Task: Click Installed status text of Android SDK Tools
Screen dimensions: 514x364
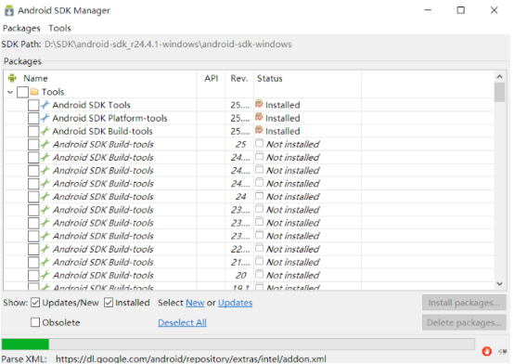Action: [x=283, y=105]
